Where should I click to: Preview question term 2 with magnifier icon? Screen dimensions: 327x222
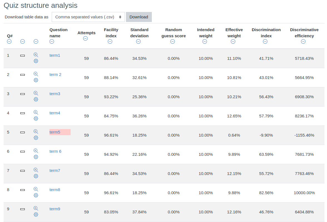pos(36,74)
